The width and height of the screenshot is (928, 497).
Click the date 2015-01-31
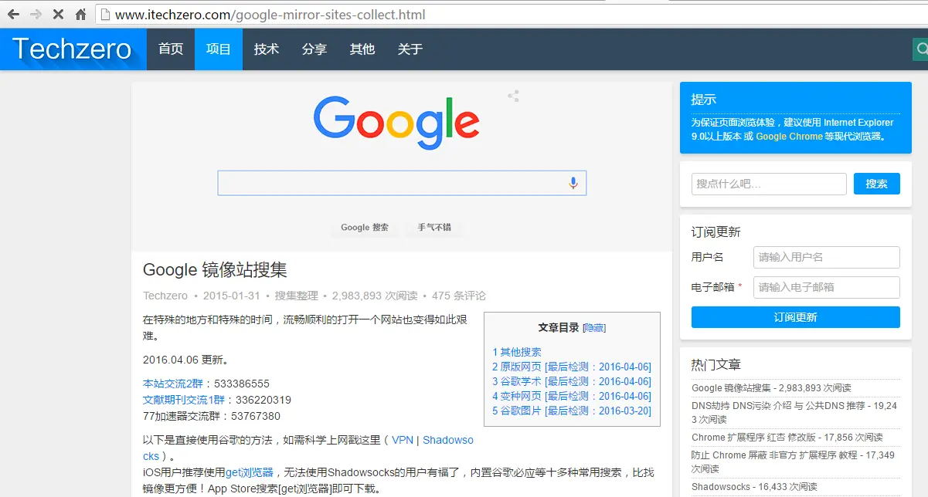click(231, 296)
